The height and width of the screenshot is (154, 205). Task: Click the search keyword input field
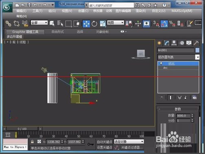click(111, 5)
